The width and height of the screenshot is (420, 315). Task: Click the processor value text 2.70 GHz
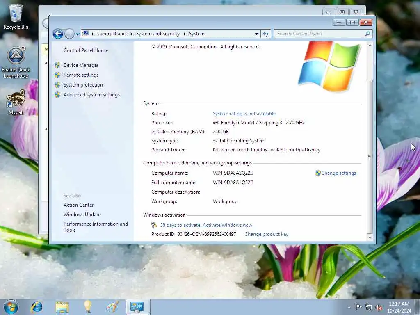click(x=295, y=123)
